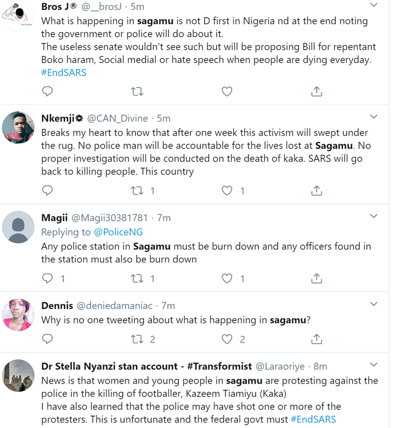This screenshot has width=395, height=428.
Task: Like Nkemji's tweet
Action: tap(227, 191)
